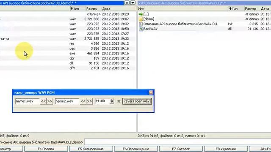The width and height of the screenshot is (271, 152).
Task: Click the asterisk favorites button in the left panel
Action: 127,3
